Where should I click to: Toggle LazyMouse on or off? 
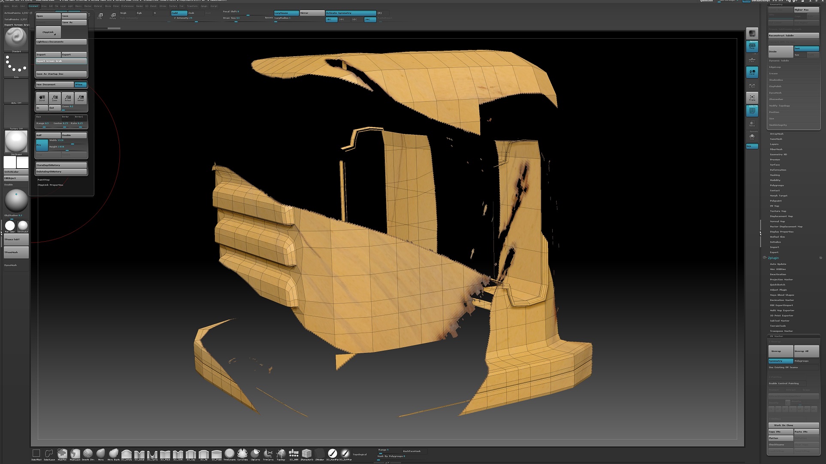coord(286,13)
